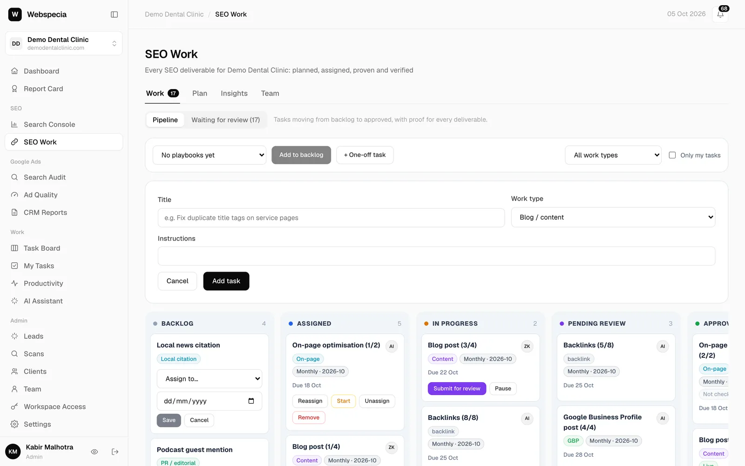Viewport: 745px width, 466px height.
Task: Open the notifications bell
Action: coord(720,14)
